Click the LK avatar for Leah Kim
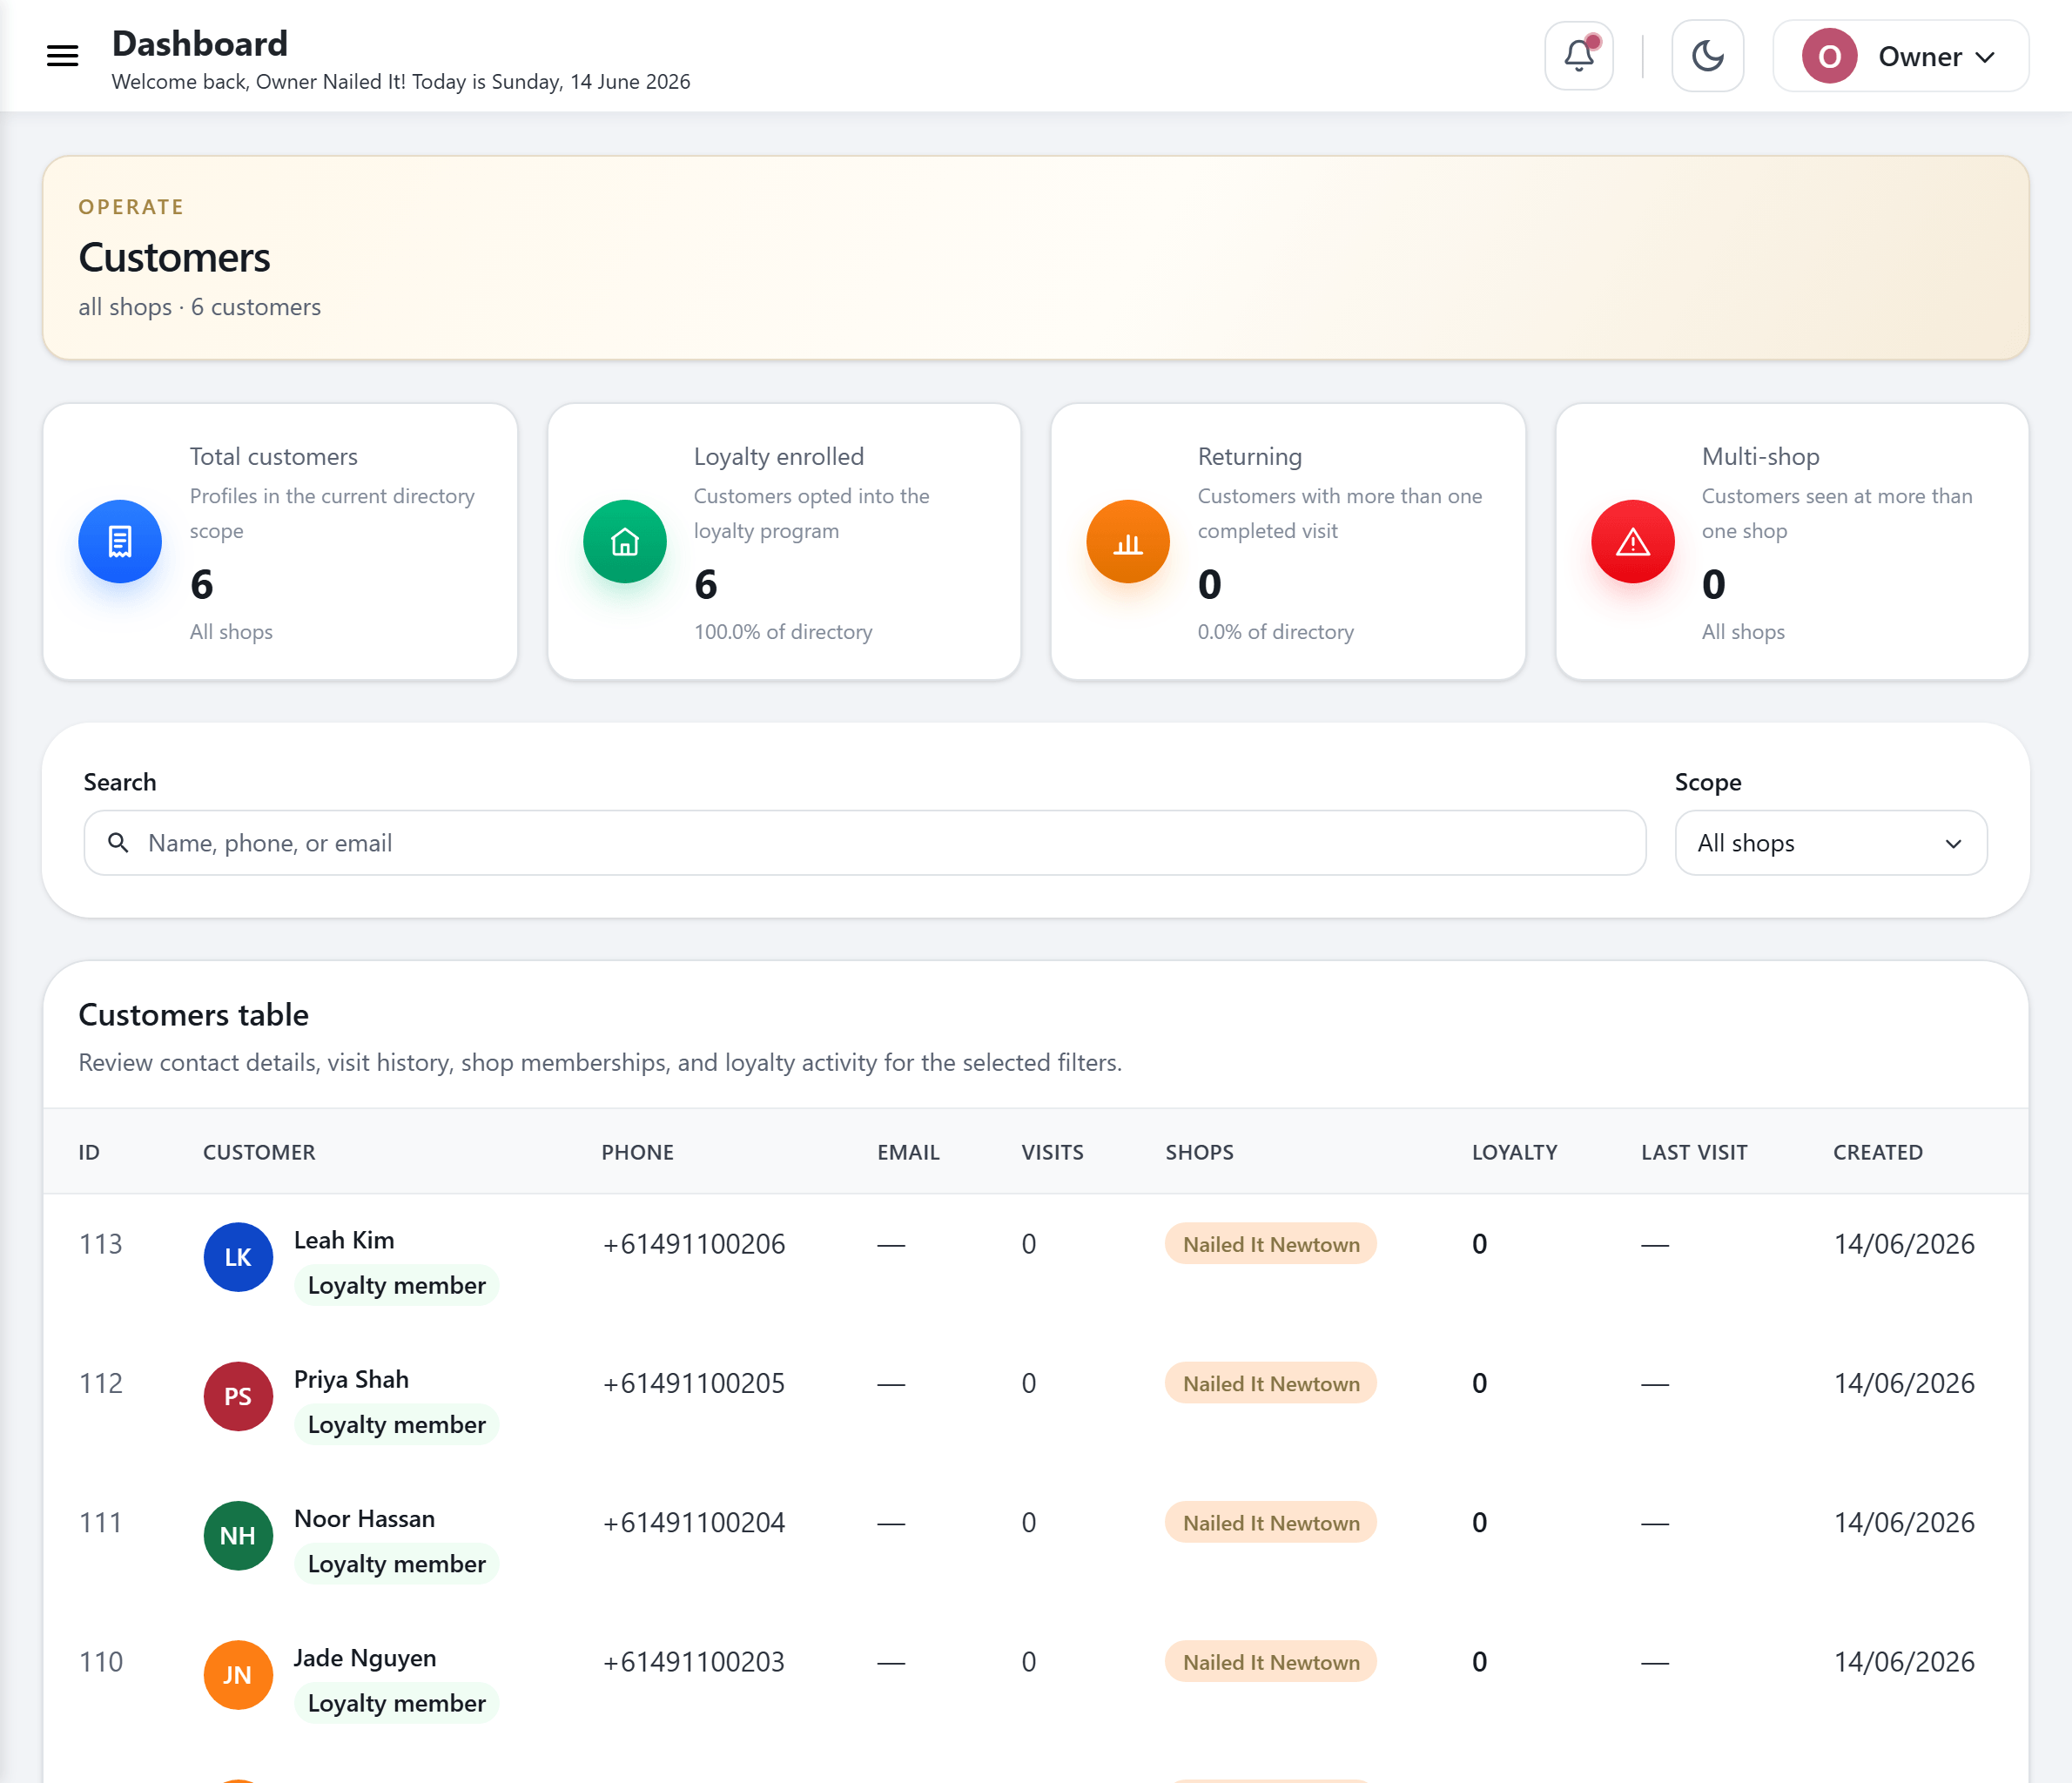 238,1257
